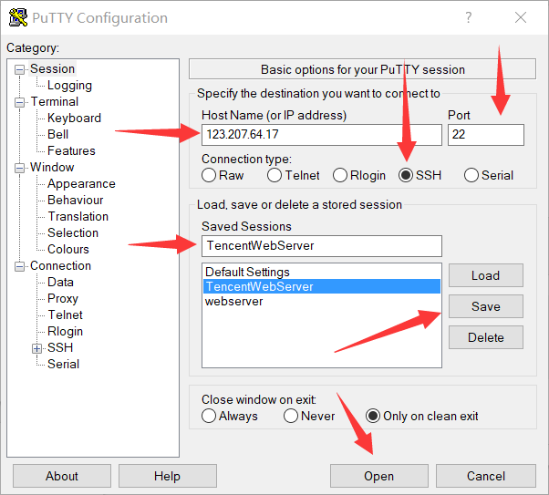Open the Keyboard settings category
Image resolution: width=549 pixels, height=495 pixels.
[x=74, y=118]
